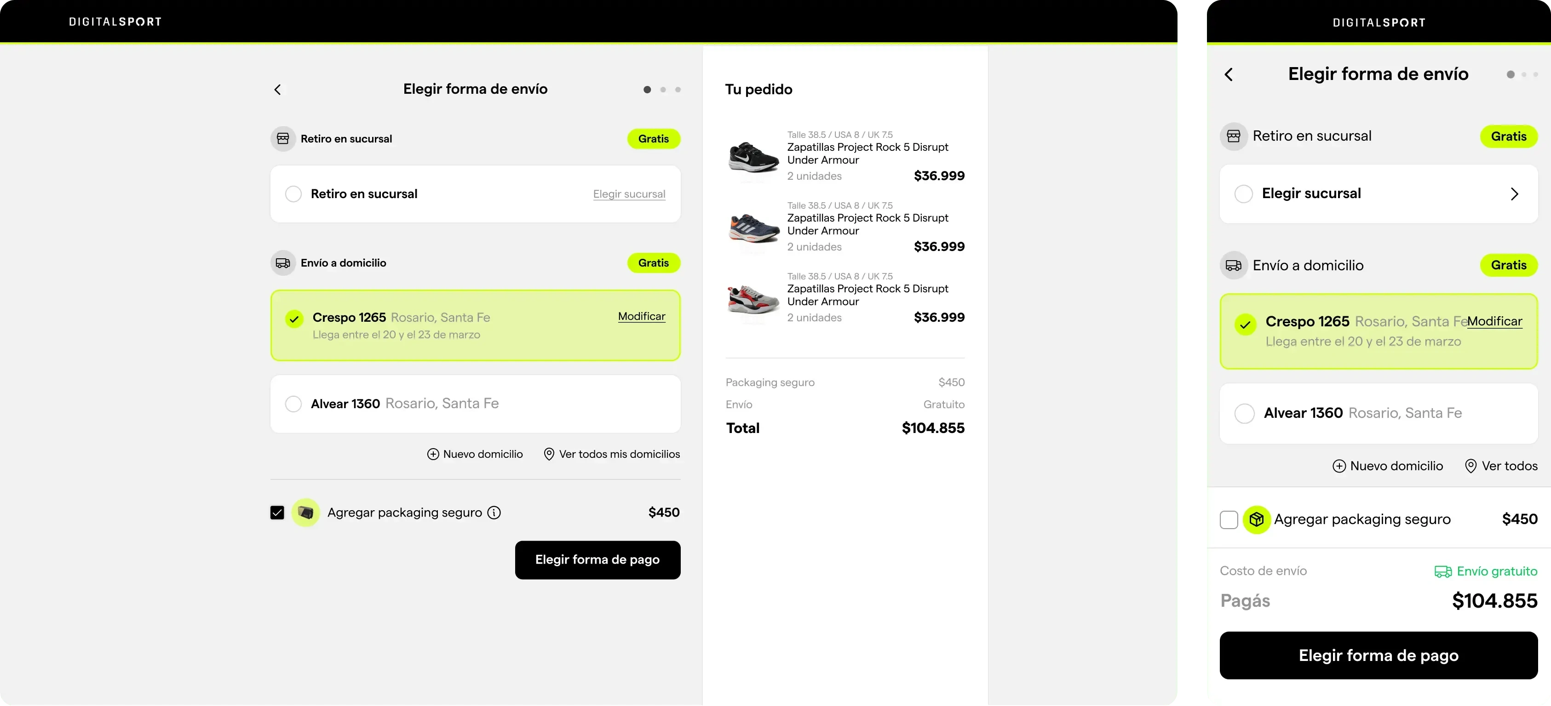Click the second step dot in the desktop progress indicator
Viewport: 1551px width, 706px height.
[x=663, y=90]
